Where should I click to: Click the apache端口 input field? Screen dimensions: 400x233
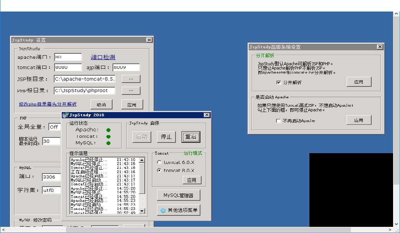click(x=68, y=57)
